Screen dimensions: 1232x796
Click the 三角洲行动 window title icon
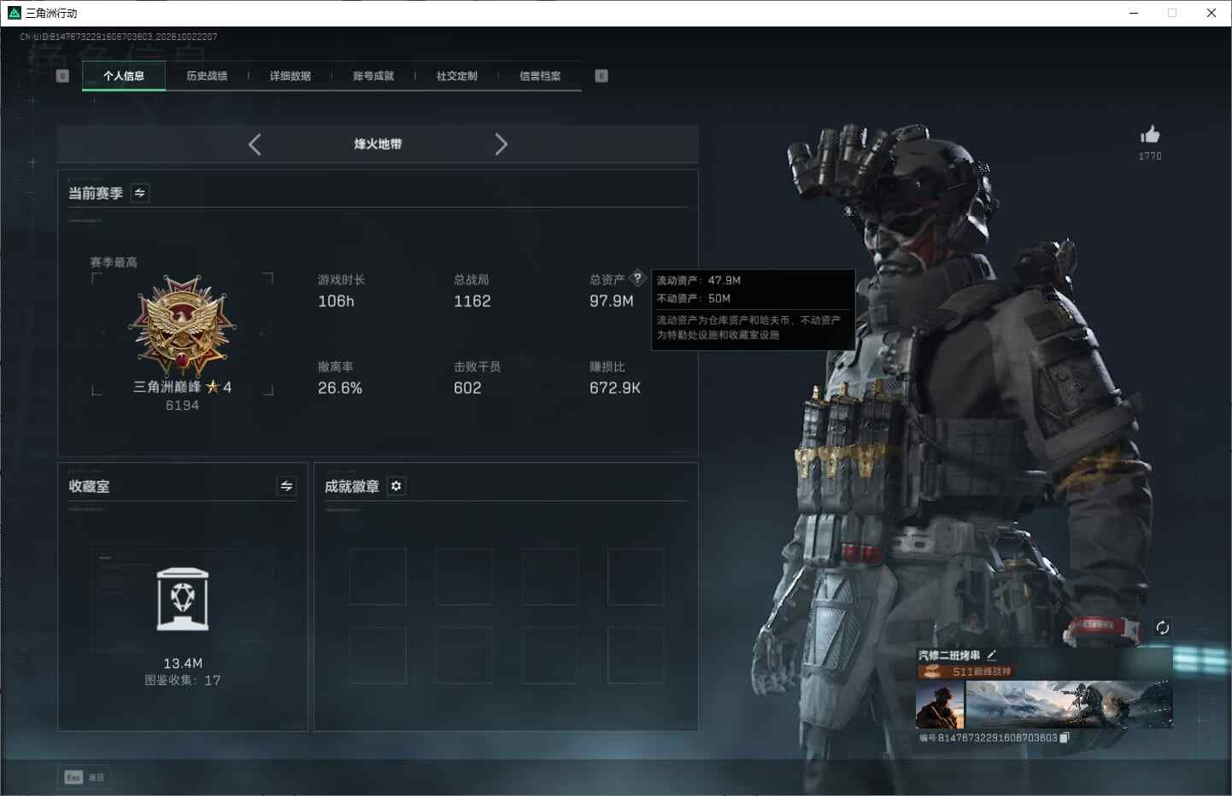[14, 13]
